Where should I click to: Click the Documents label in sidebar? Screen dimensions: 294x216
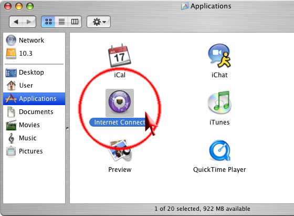click(36, 112)
